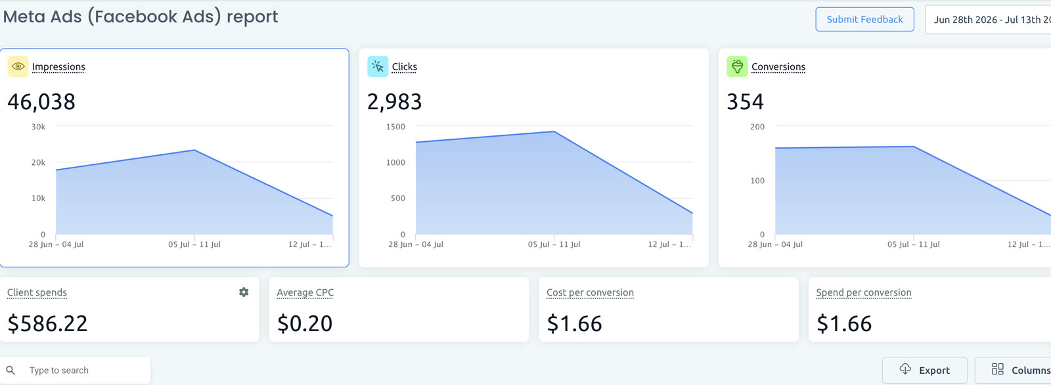Click the Conversions metric label

778,67
